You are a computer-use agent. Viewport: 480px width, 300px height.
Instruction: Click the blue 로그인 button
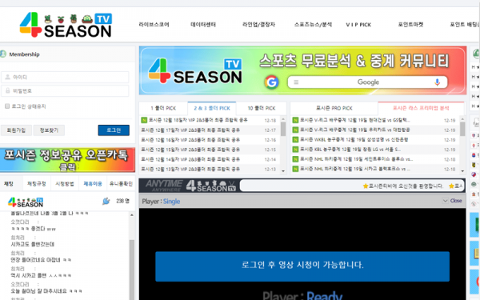click(114, 130)
